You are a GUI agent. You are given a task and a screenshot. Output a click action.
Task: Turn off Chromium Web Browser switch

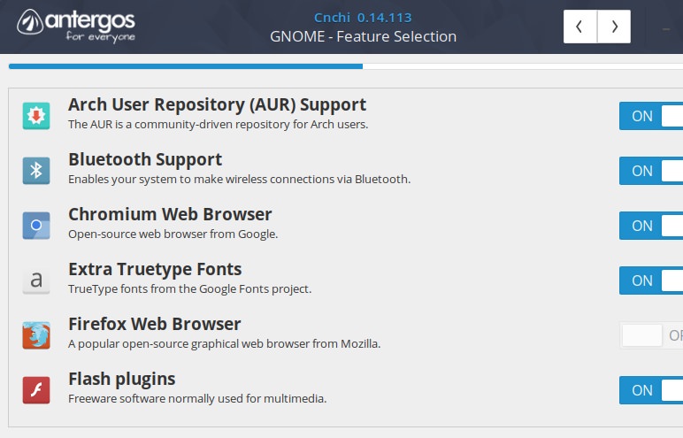(x=651, y=226)
